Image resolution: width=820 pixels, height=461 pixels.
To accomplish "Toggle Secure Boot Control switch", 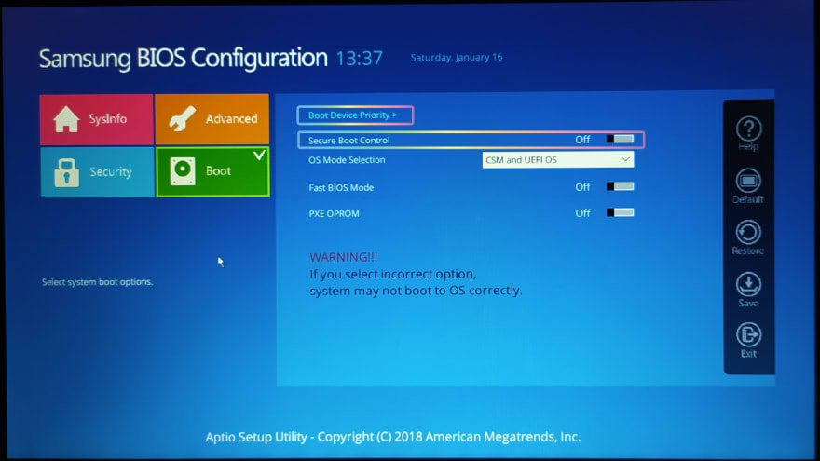I will point(621,139).
